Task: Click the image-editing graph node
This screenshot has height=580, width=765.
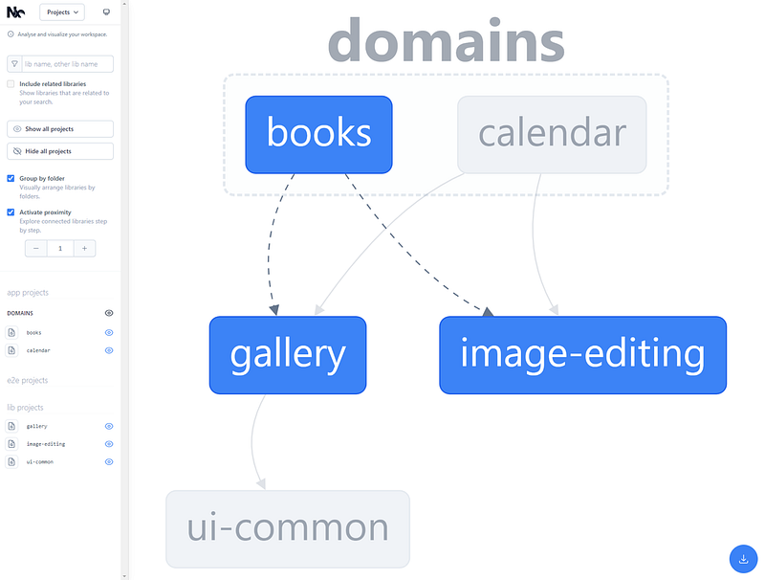Action: [x=583, y=355]
